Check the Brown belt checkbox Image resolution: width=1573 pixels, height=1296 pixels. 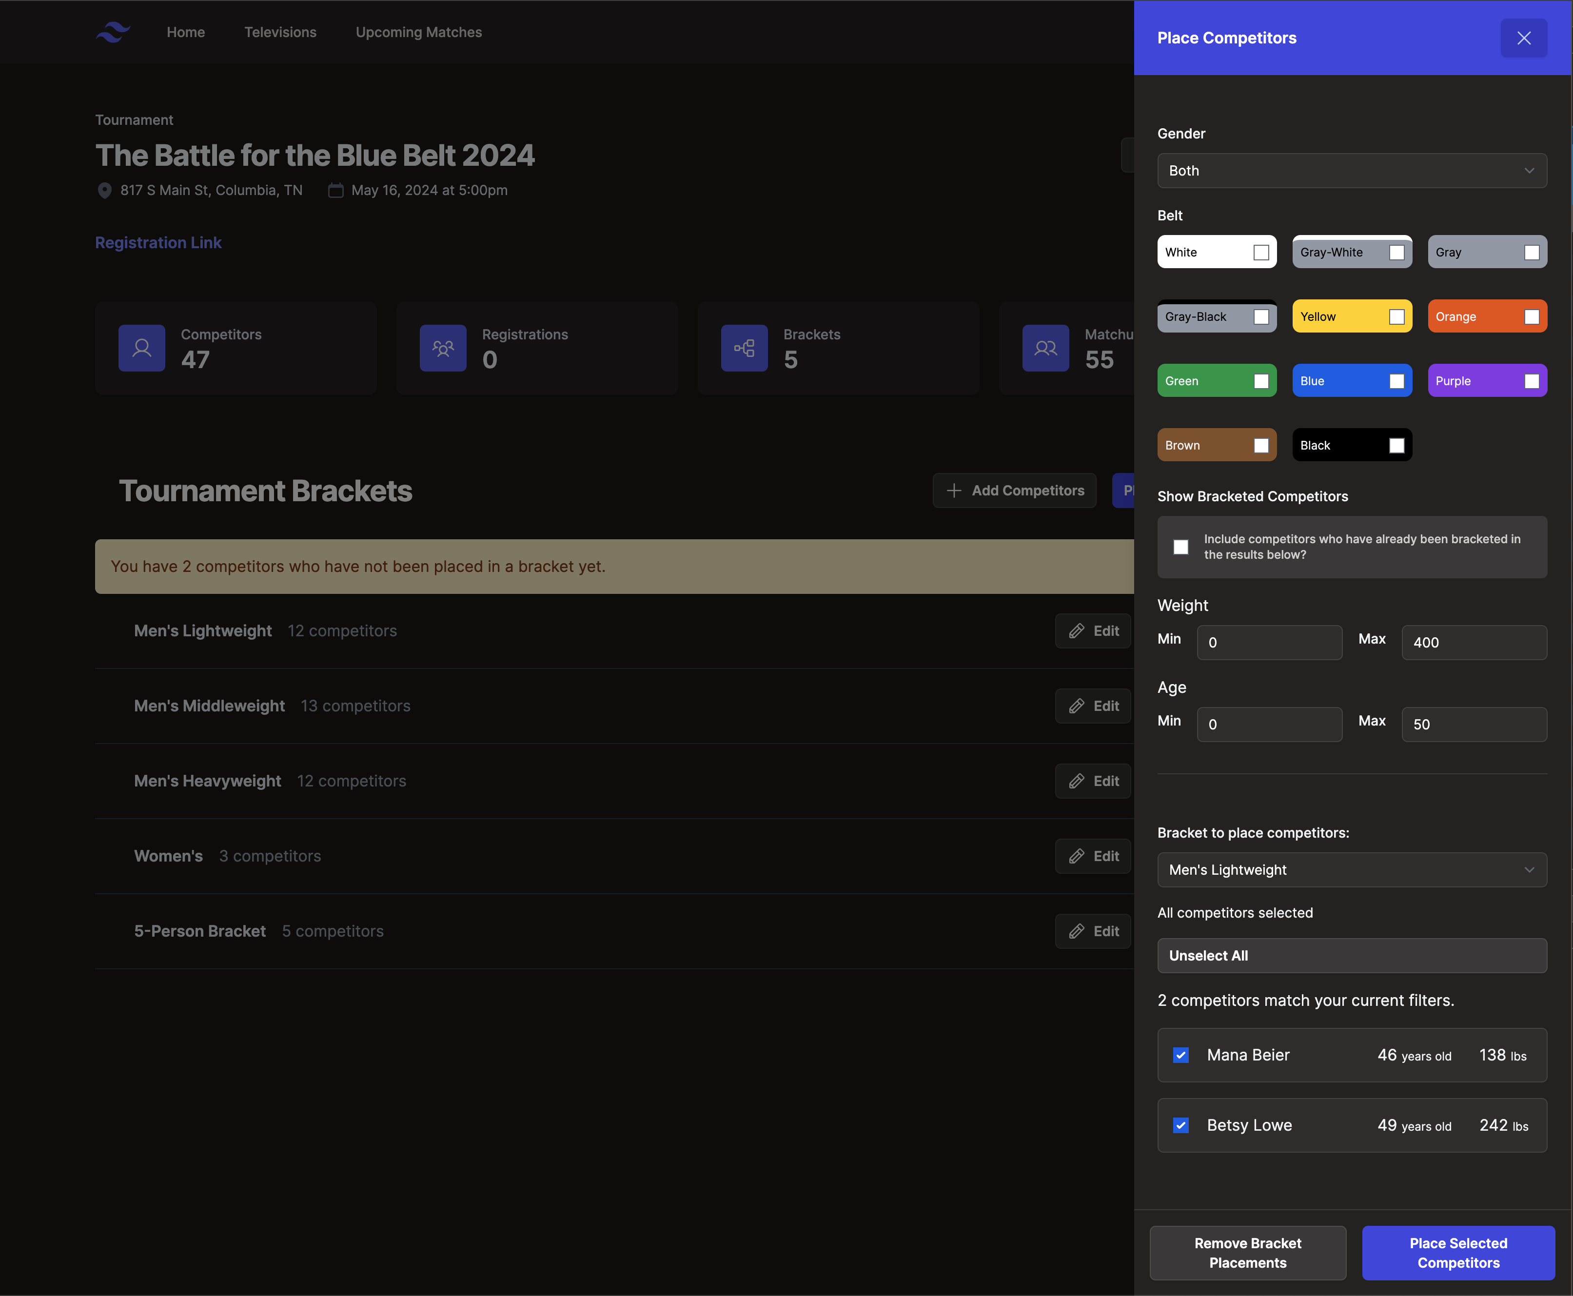(x=1261, y=446)
